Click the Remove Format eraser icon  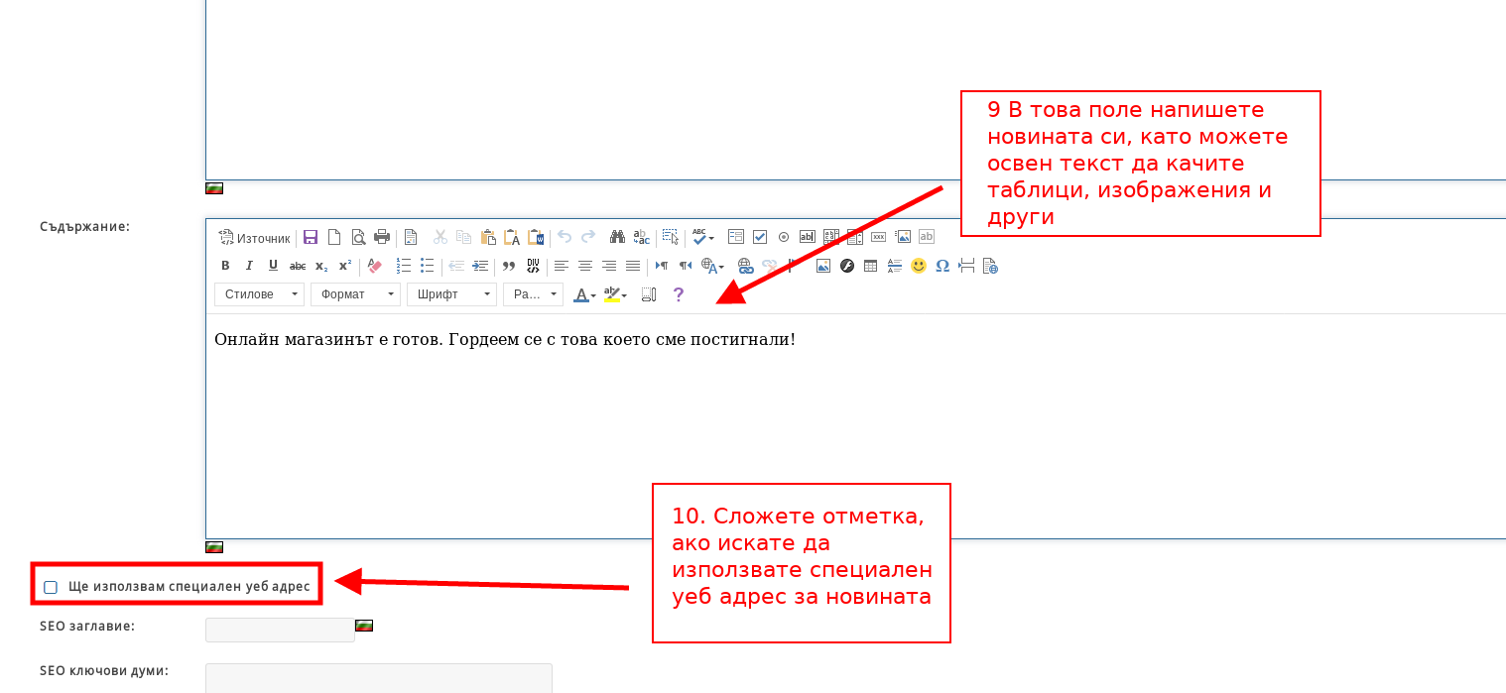[x=374, y=266]
